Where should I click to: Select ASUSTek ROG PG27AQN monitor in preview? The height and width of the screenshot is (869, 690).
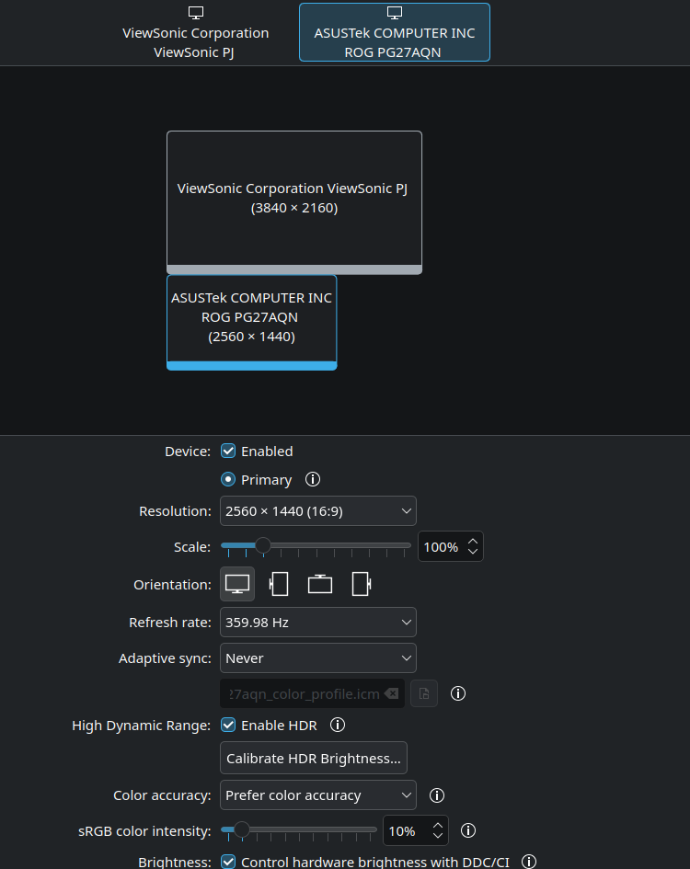pos(252,323)
